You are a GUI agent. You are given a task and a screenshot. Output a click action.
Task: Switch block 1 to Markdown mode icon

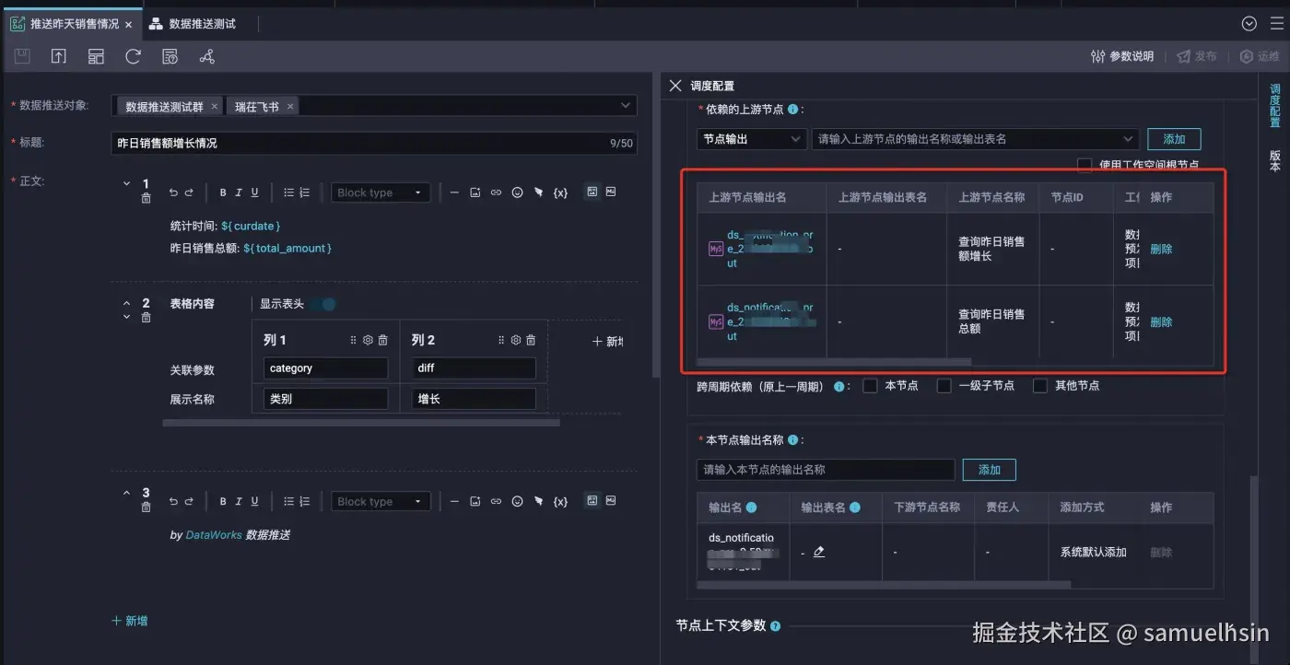(x=610, y=192)
